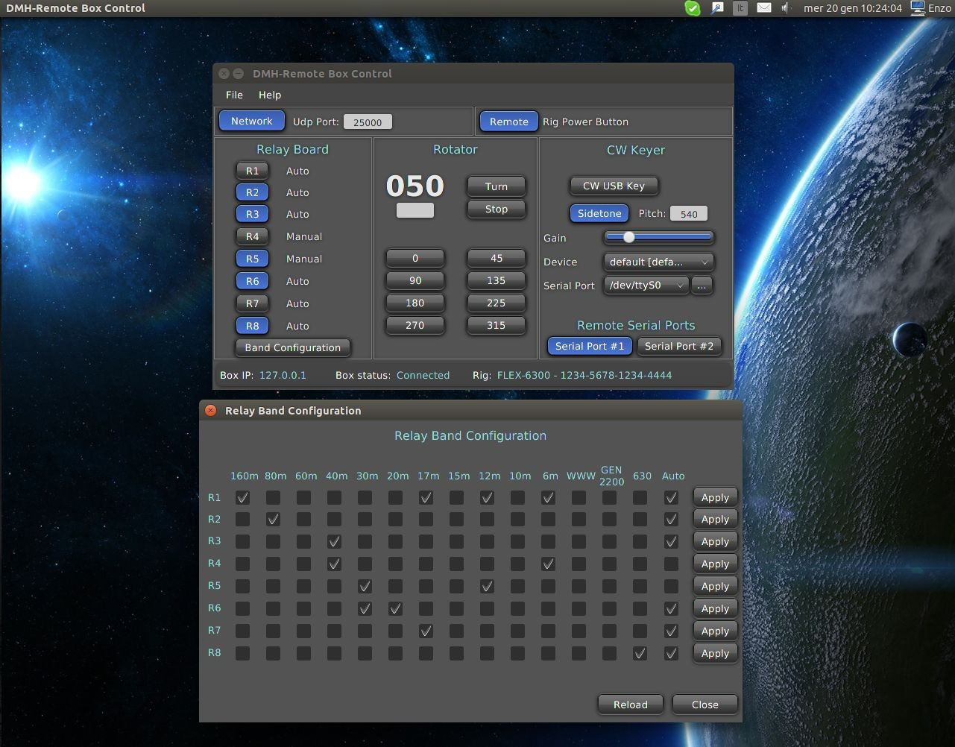Screen dimensions: 955x747
Task: Open the Help menu
Action: click(269, 95)
